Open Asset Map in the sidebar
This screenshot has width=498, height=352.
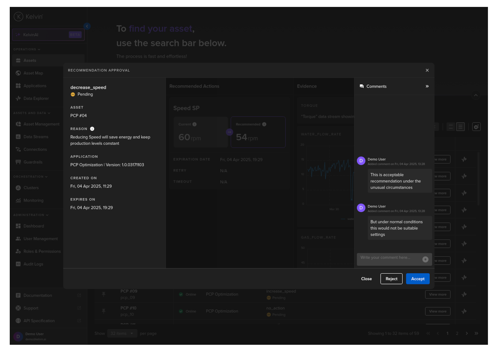click(33, 73)
